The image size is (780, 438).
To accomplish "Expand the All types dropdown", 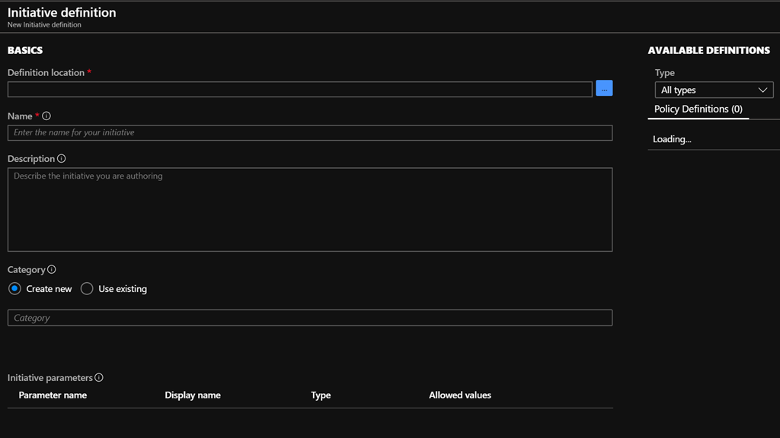I will click(714, 90).
